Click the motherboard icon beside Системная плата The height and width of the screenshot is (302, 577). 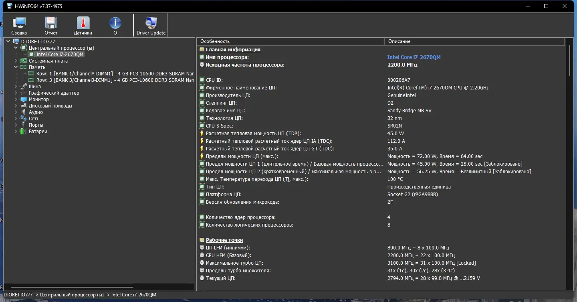(24, 61)
